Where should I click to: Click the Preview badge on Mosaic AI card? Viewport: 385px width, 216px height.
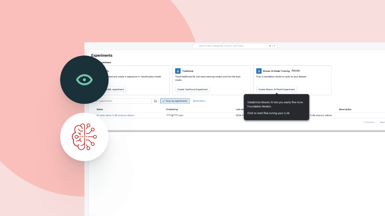[x=296, y=71]
